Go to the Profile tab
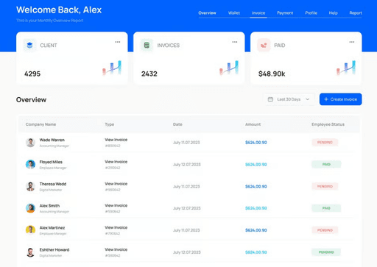This screenshot has width=377, height=267. tap(311, 13)
